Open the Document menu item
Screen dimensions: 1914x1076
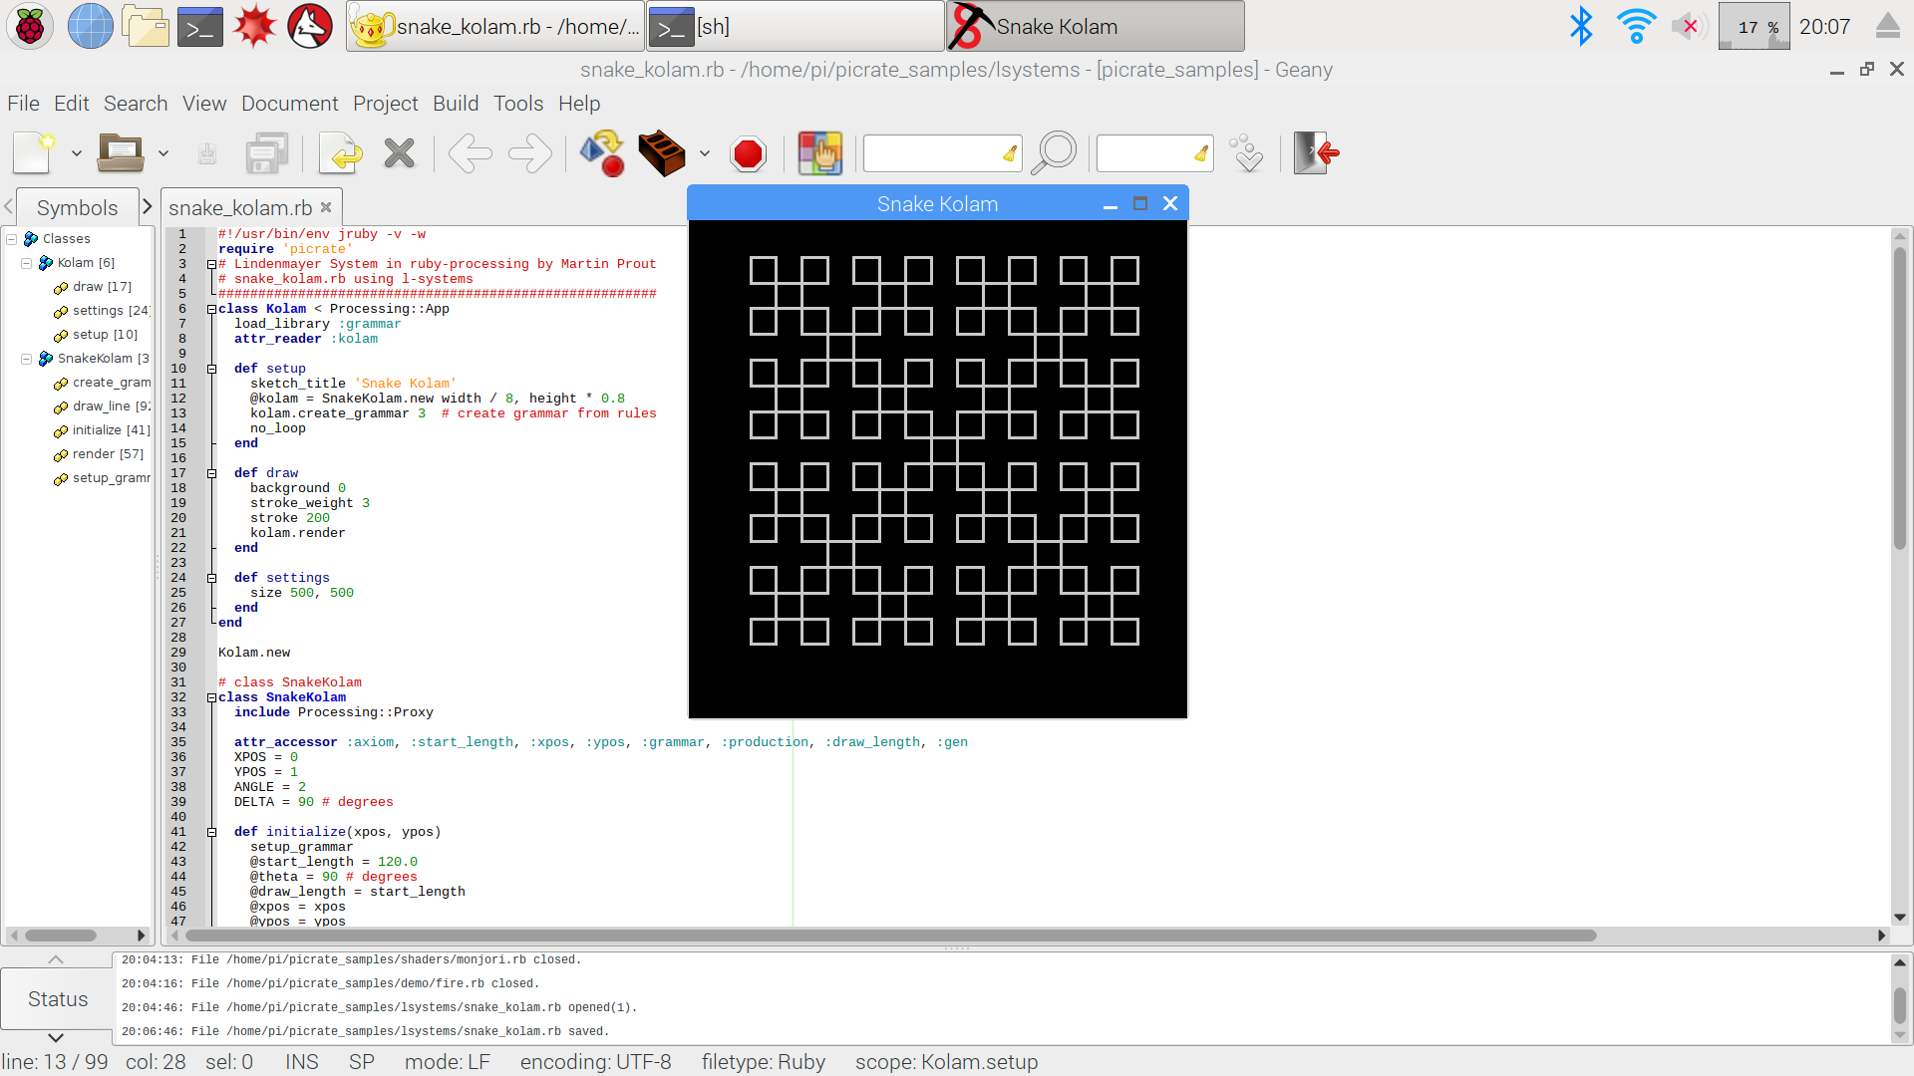pos(288,103)
